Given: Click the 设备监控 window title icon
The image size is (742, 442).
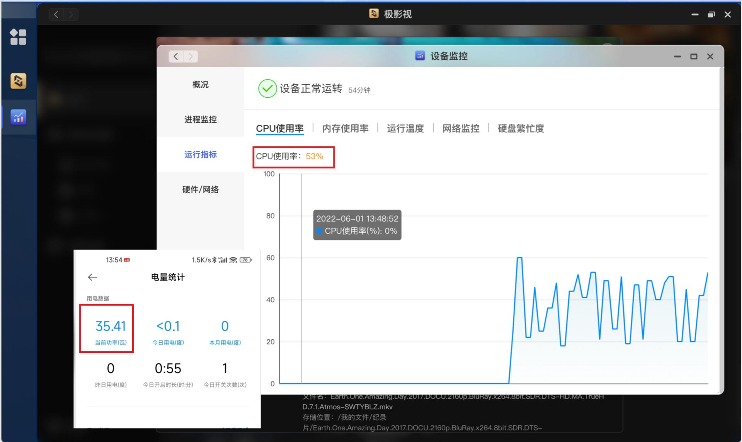Looking at the screenshot, I should click(x=420, y=56).
